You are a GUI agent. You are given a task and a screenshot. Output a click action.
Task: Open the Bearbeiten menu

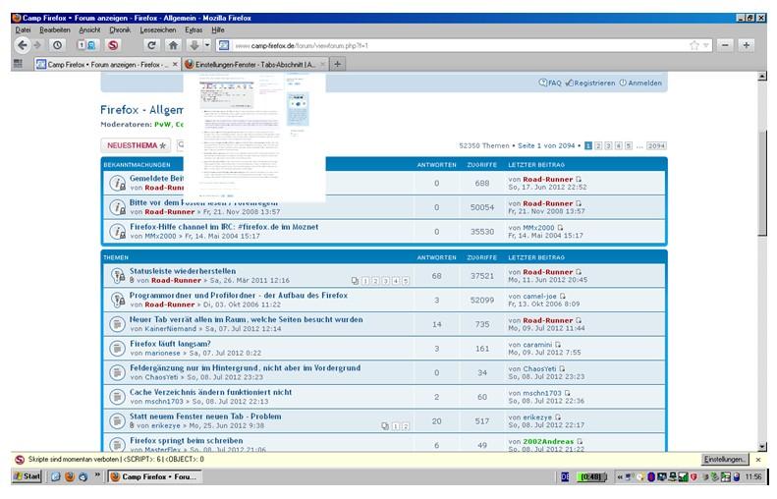(x=54, y=29)
